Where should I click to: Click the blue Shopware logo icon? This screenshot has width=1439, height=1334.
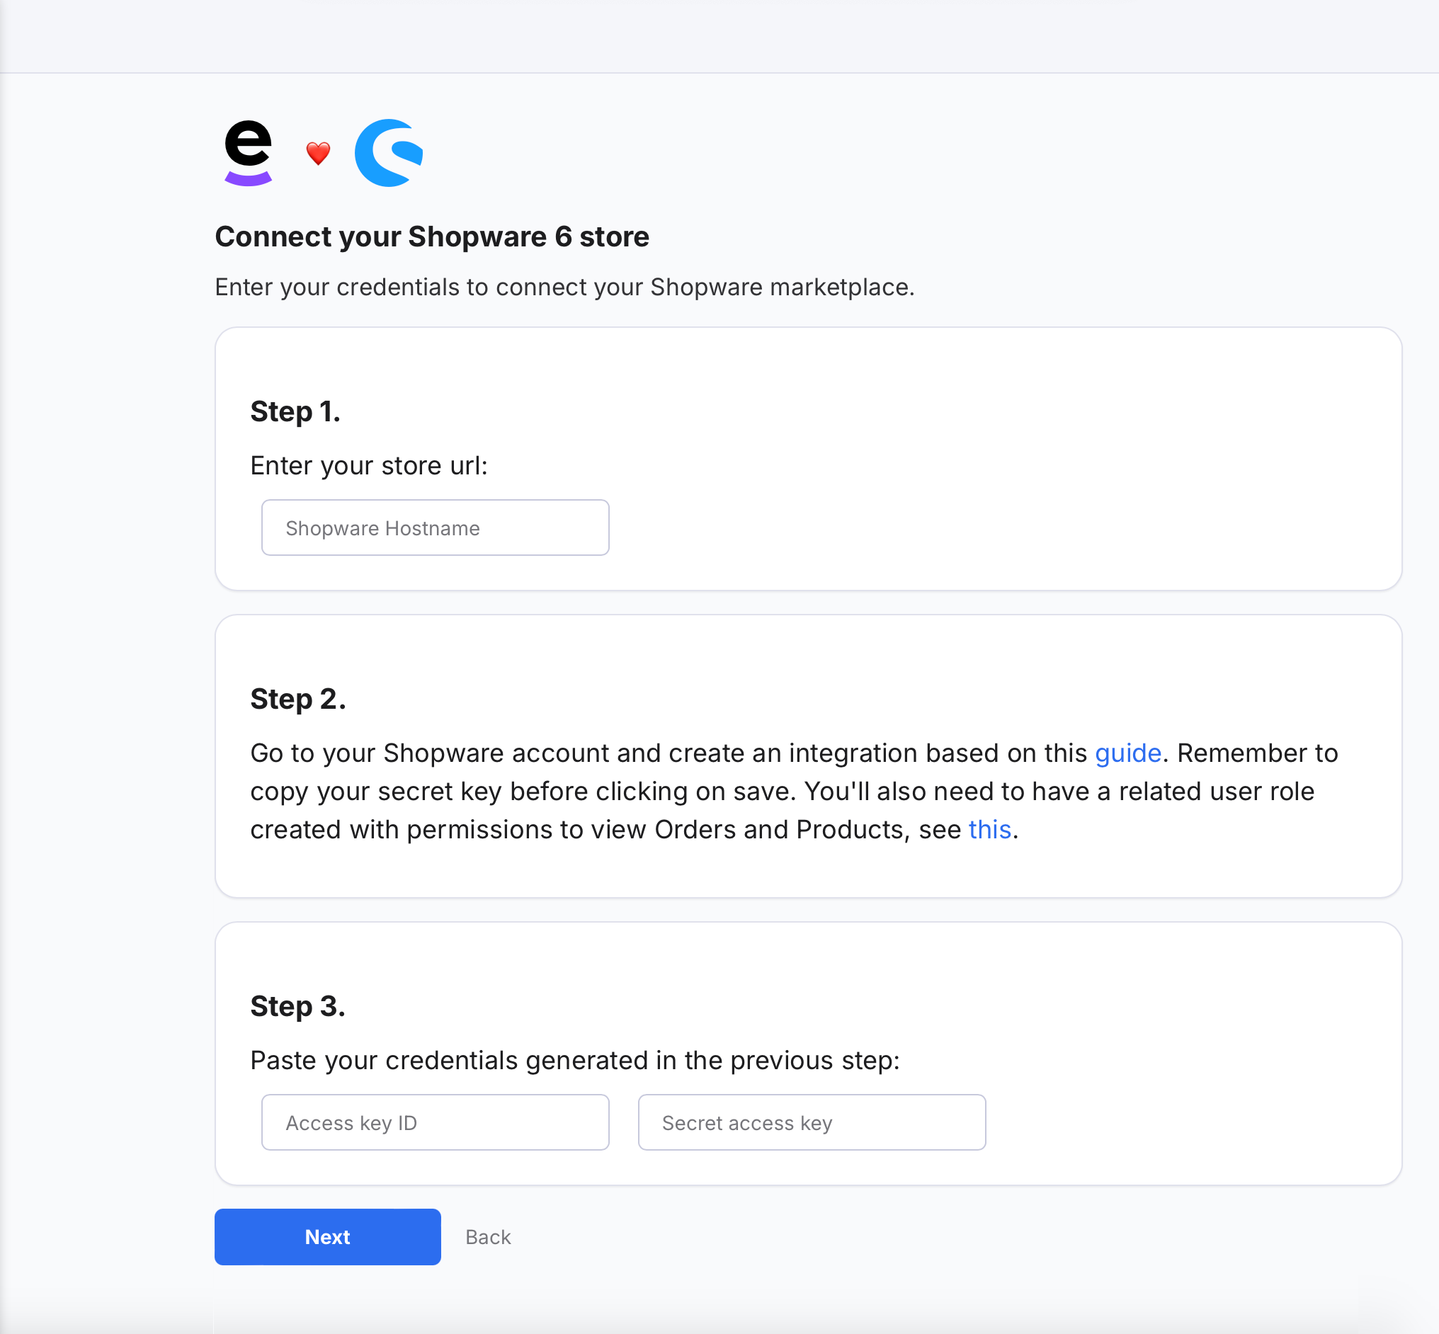[389, 153]
